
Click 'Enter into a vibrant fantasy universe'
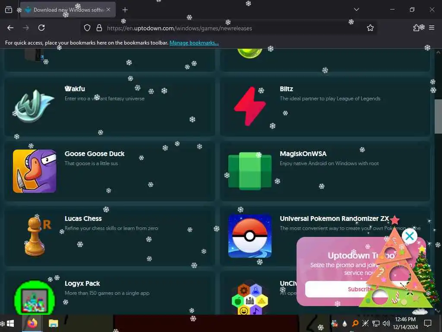pyautogui.click(x=104, y=99)
